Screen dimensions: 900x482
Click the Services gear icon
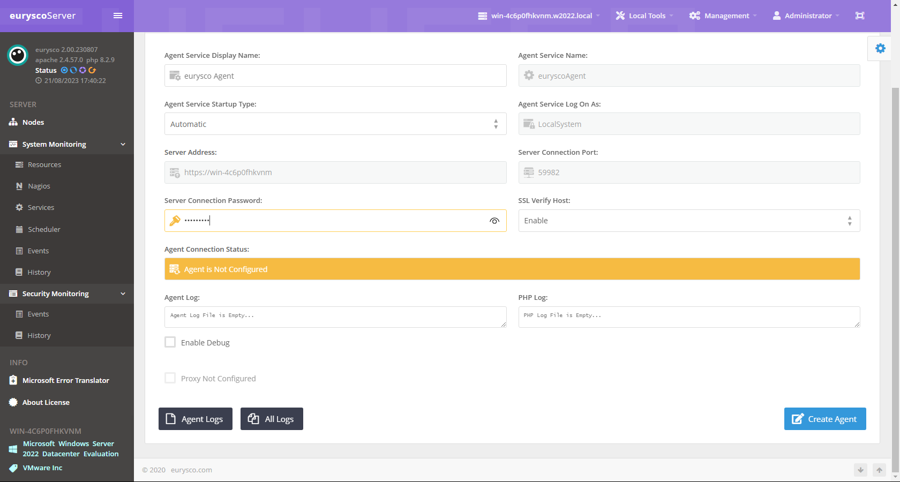(x=19, y=207)
